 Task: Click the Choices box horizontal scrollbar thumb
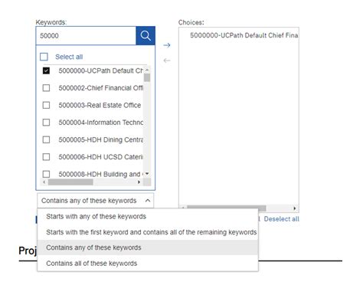[226, 208]
